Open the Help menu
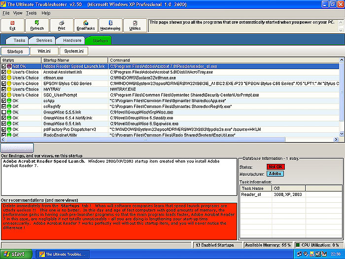This screenshot has height=259, width=345. tap(46, 13)
